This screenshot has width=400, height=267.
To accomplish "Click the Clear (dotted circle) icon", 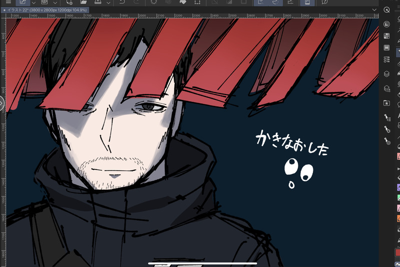I will click(154, 2).
